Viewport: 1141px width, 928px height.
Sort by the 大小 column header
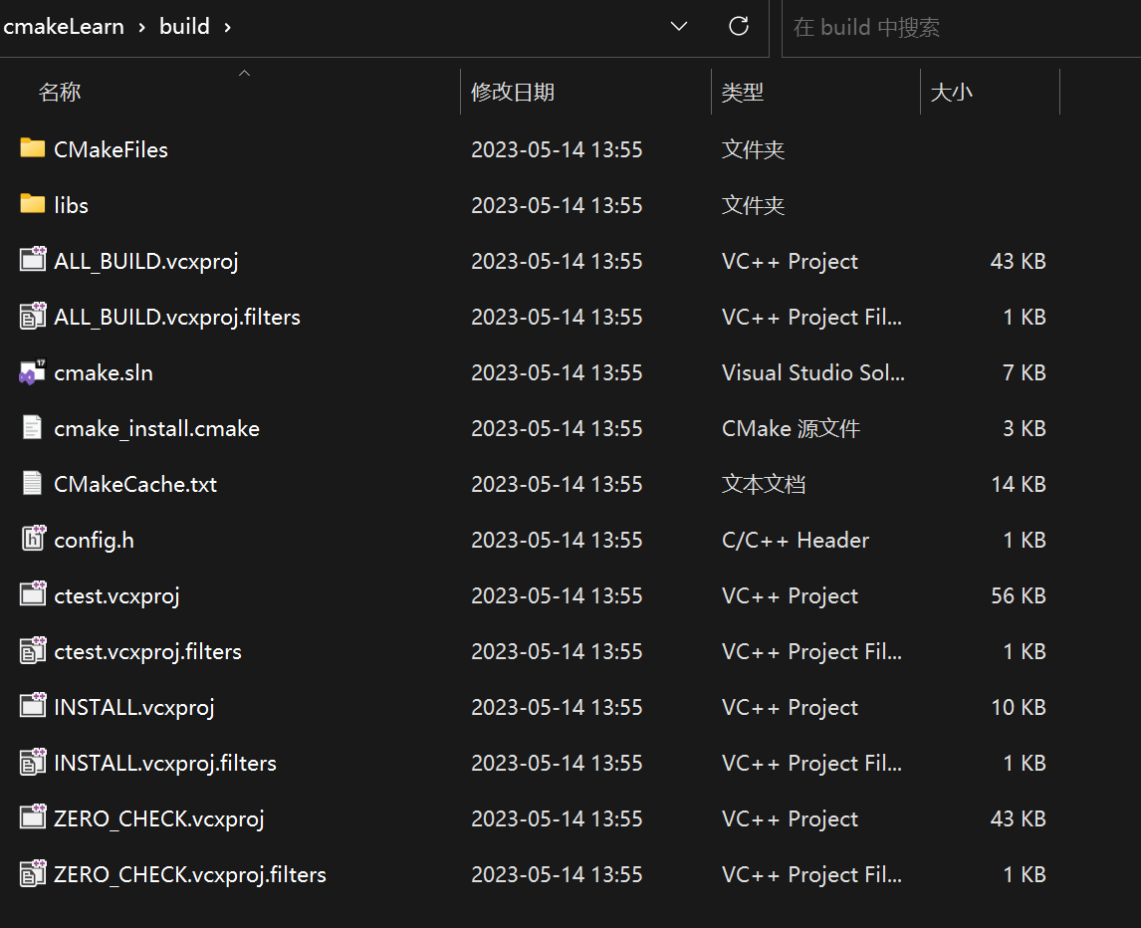coord(951,93)
